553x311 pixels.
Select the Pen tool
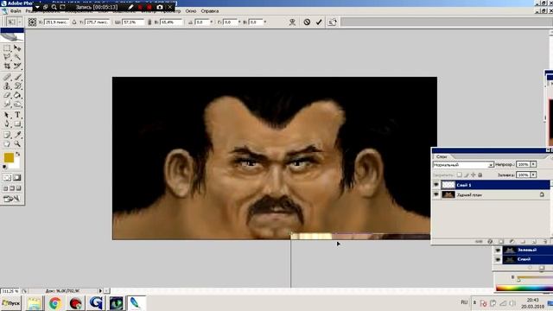(x=7, y=124)
